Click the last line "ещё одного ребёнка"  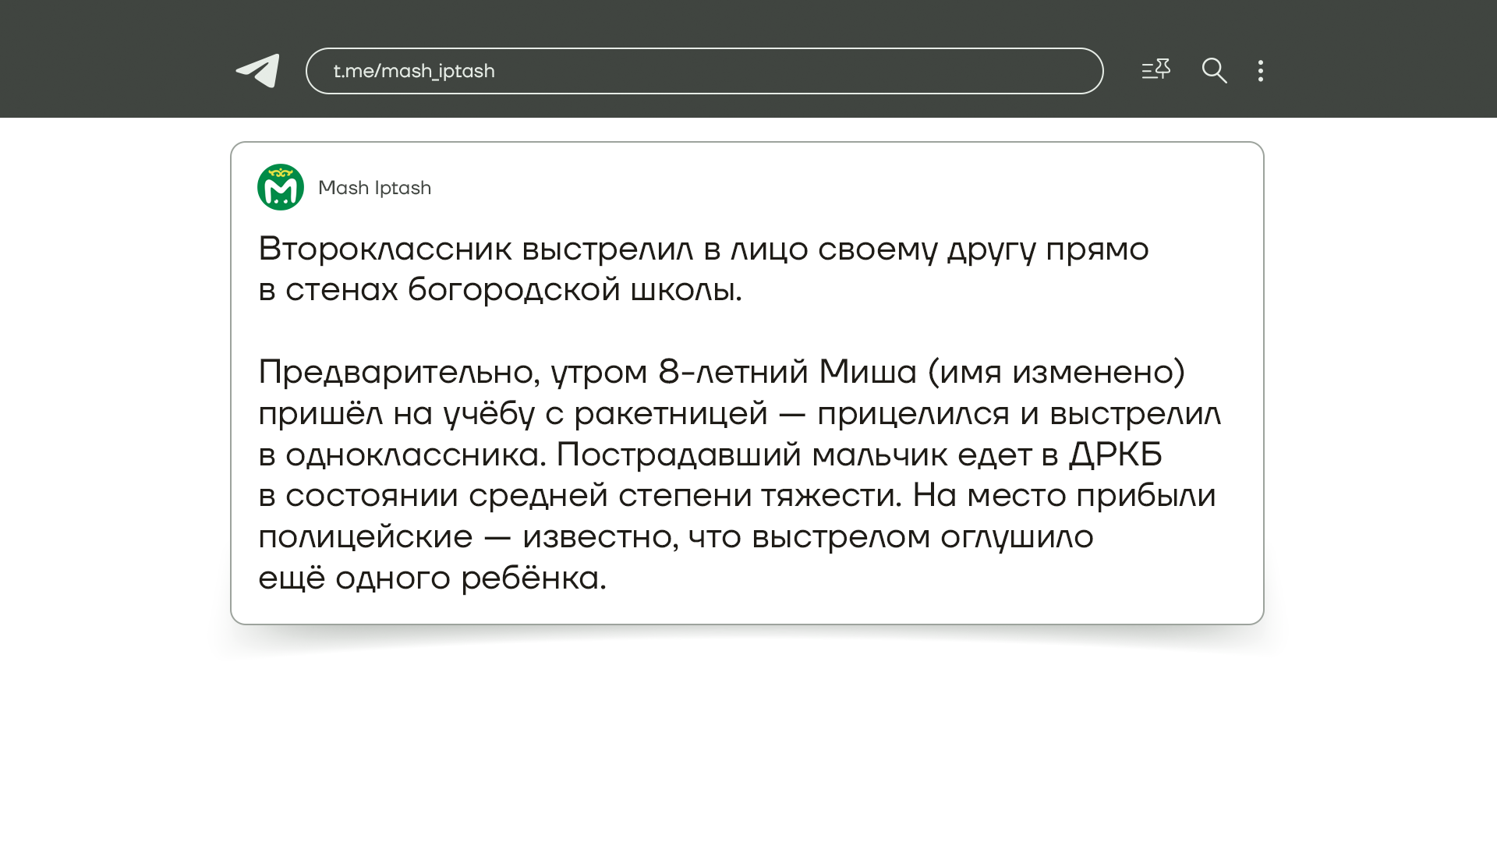(x=431, y=578)
